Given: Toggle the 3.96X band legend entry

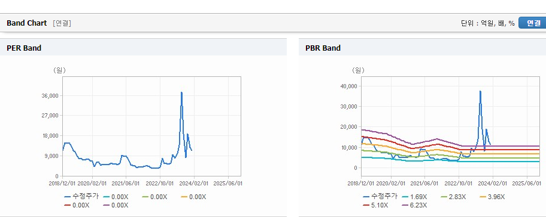Looking at the screenshot, I should 493,197.
